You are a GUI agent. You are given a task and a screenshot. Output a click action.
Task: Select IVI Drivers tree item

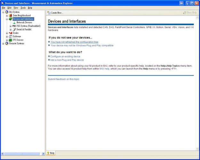pos(18,40)
